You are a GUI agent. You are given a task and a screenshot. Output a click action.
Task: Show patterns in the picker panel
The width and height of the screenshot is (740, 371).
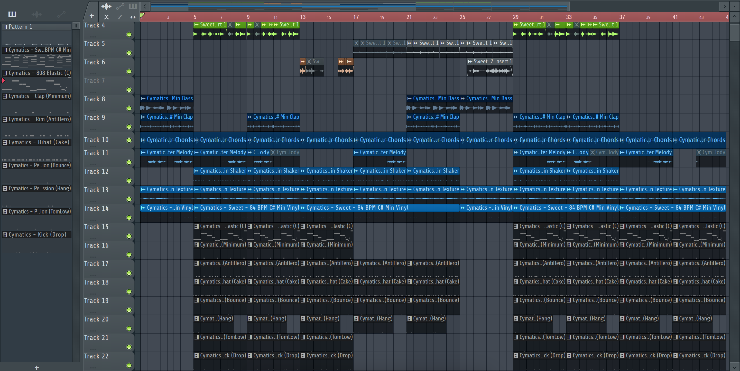(12, 14)
